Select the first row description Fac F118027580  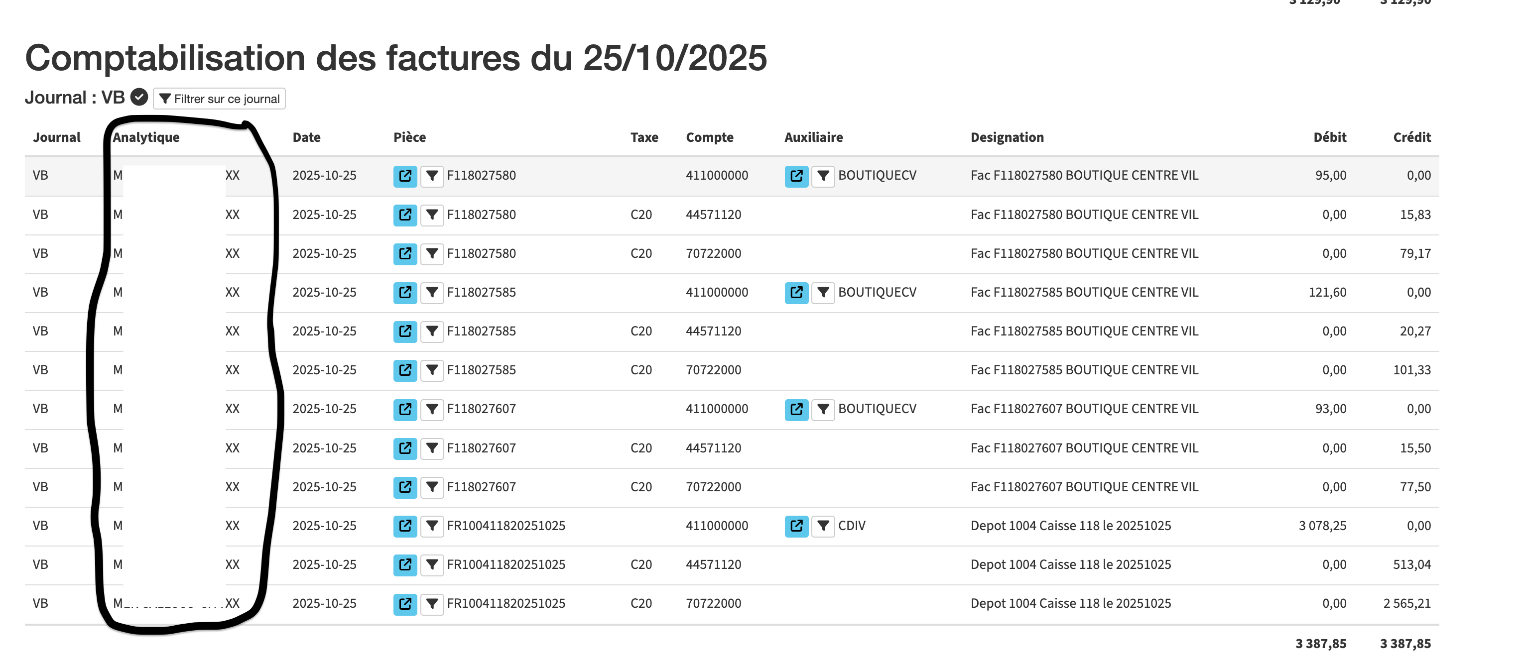[1084, 176]
